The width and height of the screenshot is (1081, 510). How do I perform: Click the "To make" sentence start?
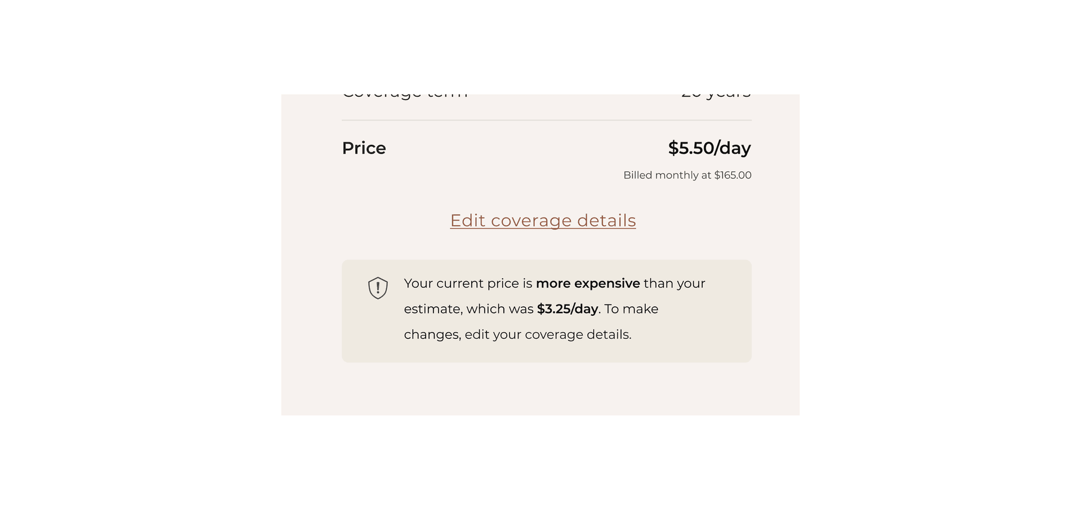[x=631, y=309]
